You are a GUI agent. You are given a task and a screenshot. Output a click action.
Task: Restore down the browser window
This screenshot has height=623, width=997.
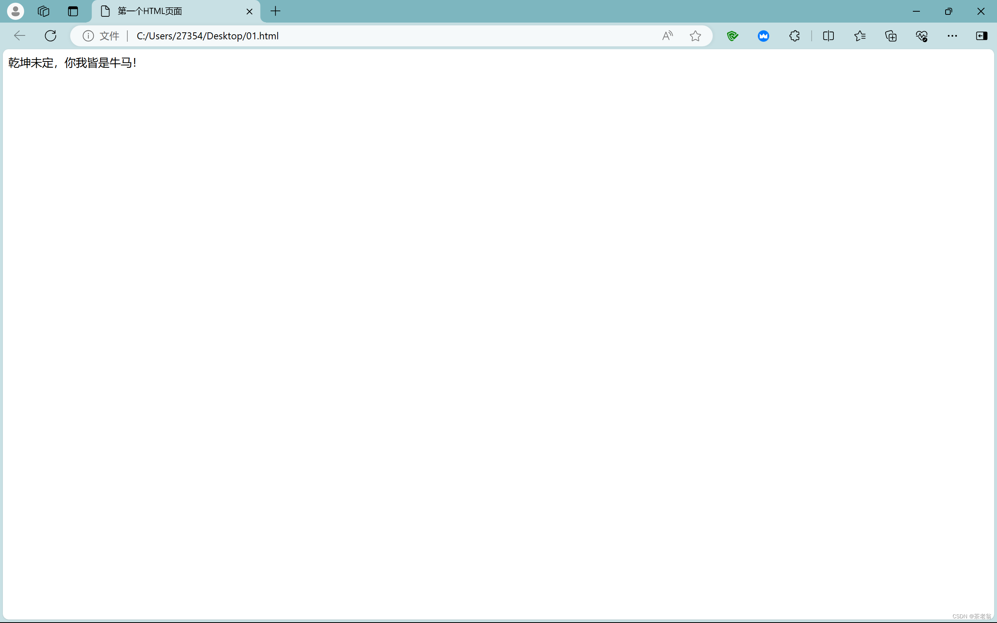(948, 11)
